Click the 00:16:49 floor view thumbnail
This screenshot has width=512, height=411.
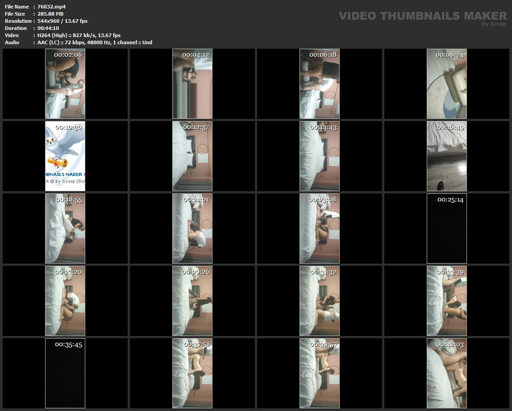(447, 156)
